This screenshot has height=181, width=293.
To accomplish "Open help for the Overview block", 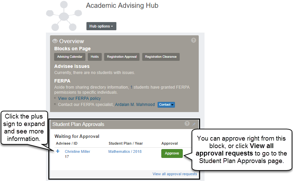I will (194, 40).
